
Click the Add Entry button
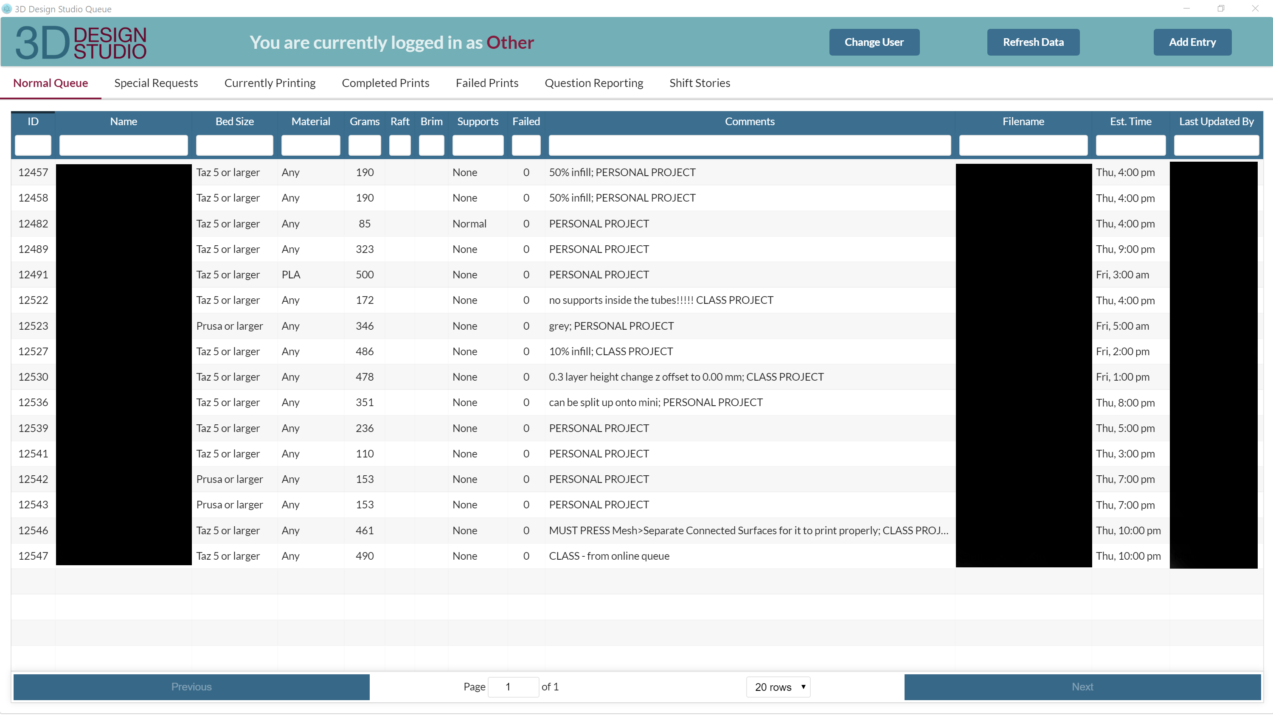coord(1192,42)
